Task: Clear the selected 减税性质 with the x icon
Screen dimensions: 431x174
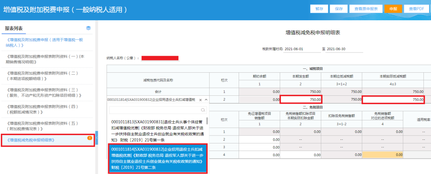Action: [200, 100]
